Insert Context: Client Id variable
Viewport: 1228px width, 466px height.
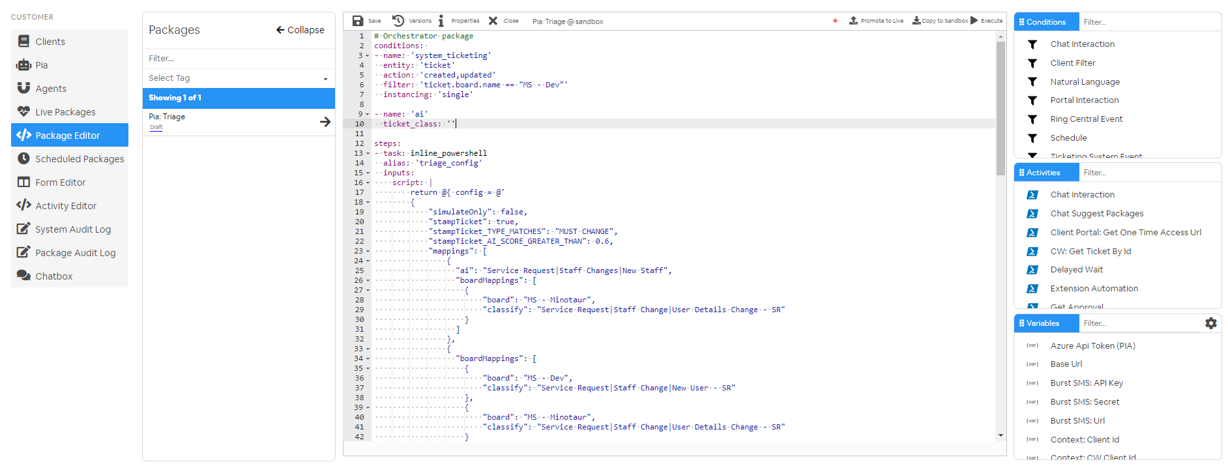[x=1085, y=440]
